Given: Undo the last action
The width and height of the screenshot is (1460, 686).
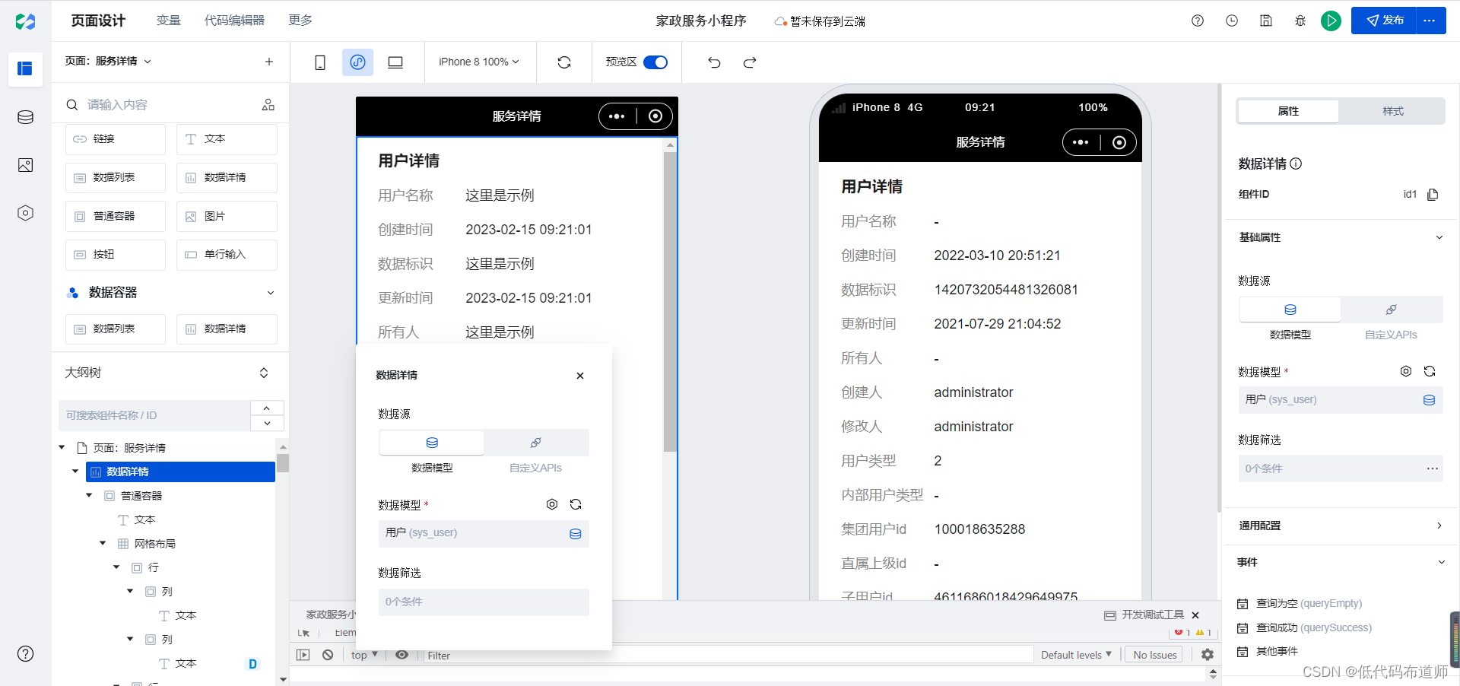Looking at the screenshot, I should coord(714,62).
